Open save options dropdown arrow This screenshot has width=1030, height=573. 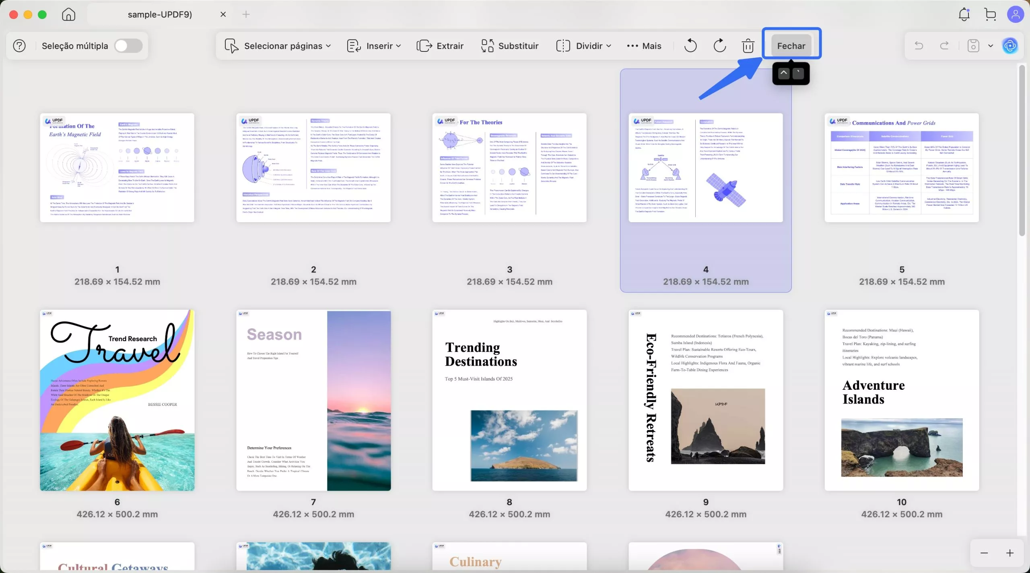click(x=991, y=46)
